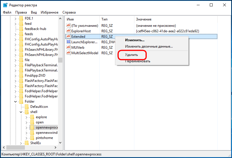Screen dimensions: 232x158
Task: Click the folder icon of feeds key
Action: tap(21, 34)
